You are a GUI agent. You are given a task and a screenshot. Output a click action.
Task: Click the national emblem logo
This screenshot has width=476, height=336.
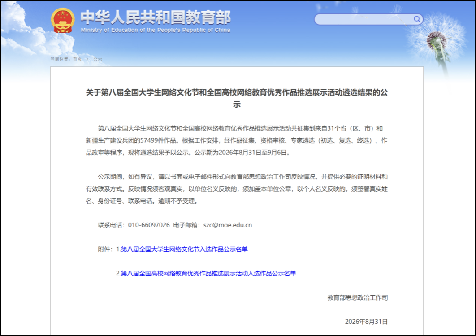pyautogui.click(x=63, y=21)
